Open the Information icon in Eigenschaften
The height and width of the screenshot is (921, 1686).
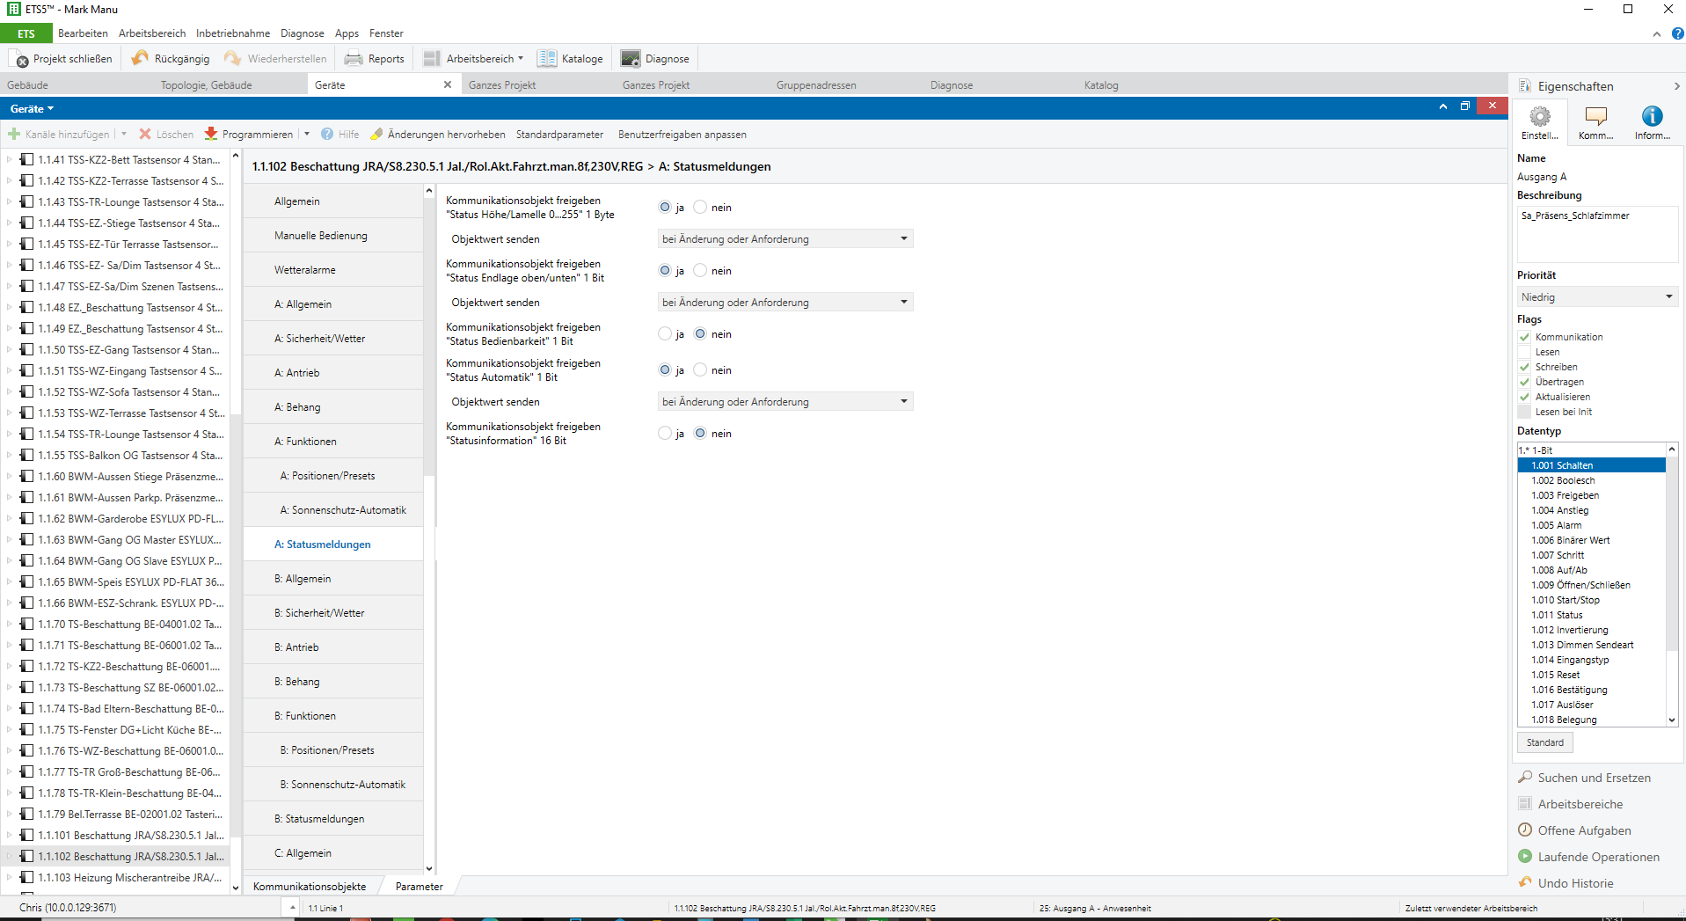[1652, 117]
